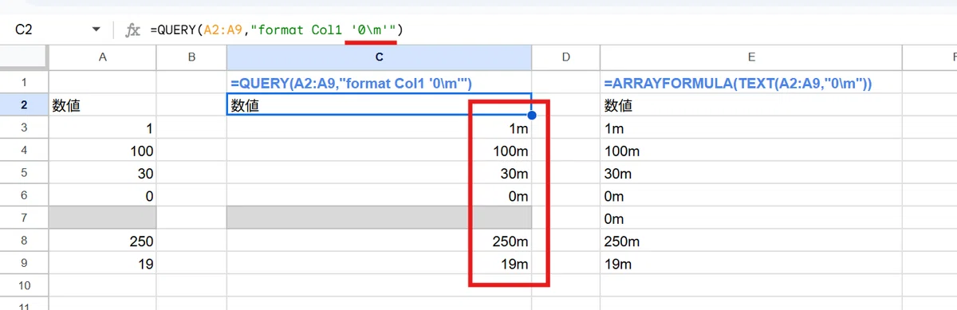Click cell A4 containing 100
The image size is (957, 310).
click(x=103, y=150)
